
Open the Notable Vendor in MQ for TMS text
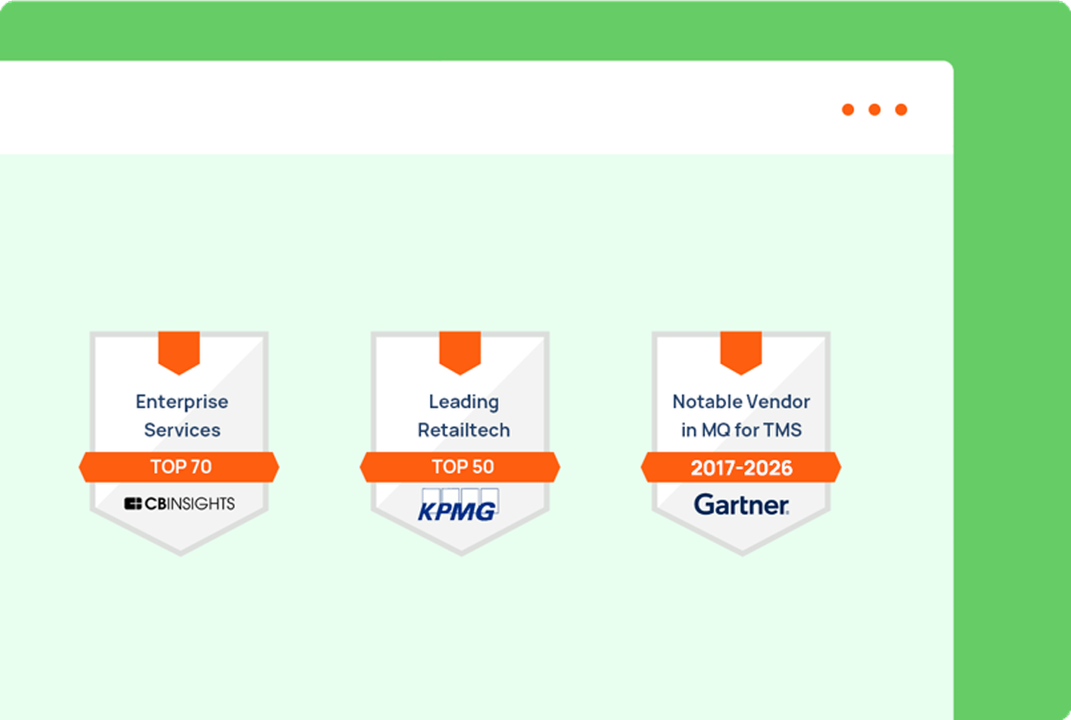coord(741,416)
